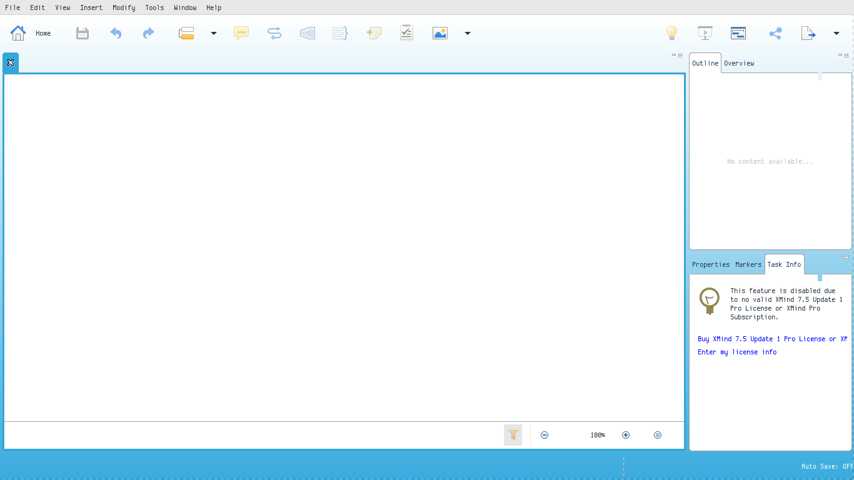This screenshot has height=480, width=854.
Task: Insert a relationship line
Action: pos(274,33)
